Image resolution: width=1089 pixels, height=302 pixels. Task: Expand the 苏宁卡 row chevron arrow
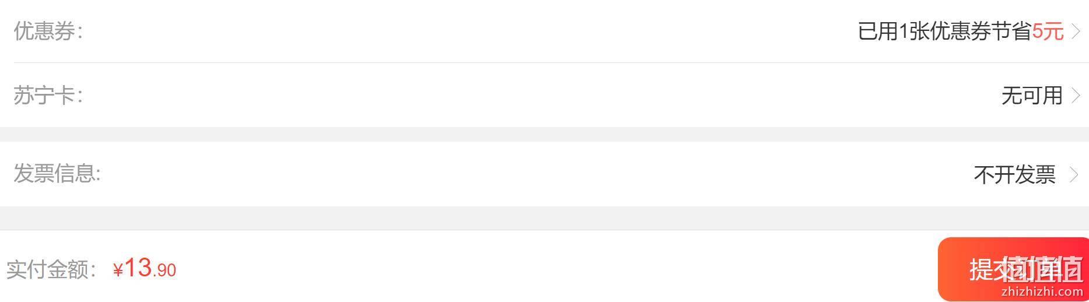click(1076, 96)
